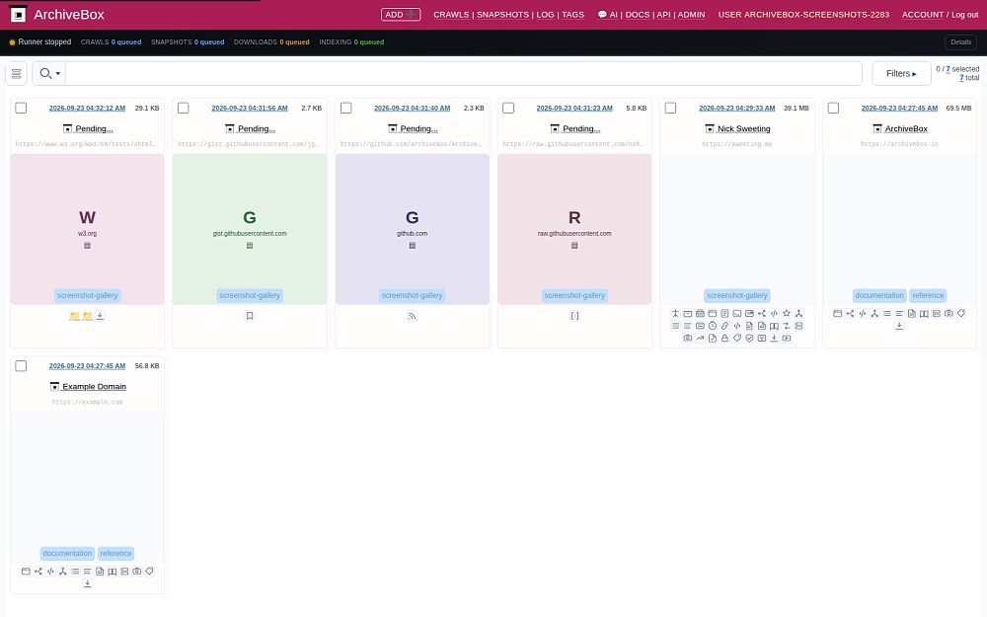Click the bookmark icon under the gist.githubusercontent.com card
Viewport: 987px width, 617px height.
tap(250, 316)
